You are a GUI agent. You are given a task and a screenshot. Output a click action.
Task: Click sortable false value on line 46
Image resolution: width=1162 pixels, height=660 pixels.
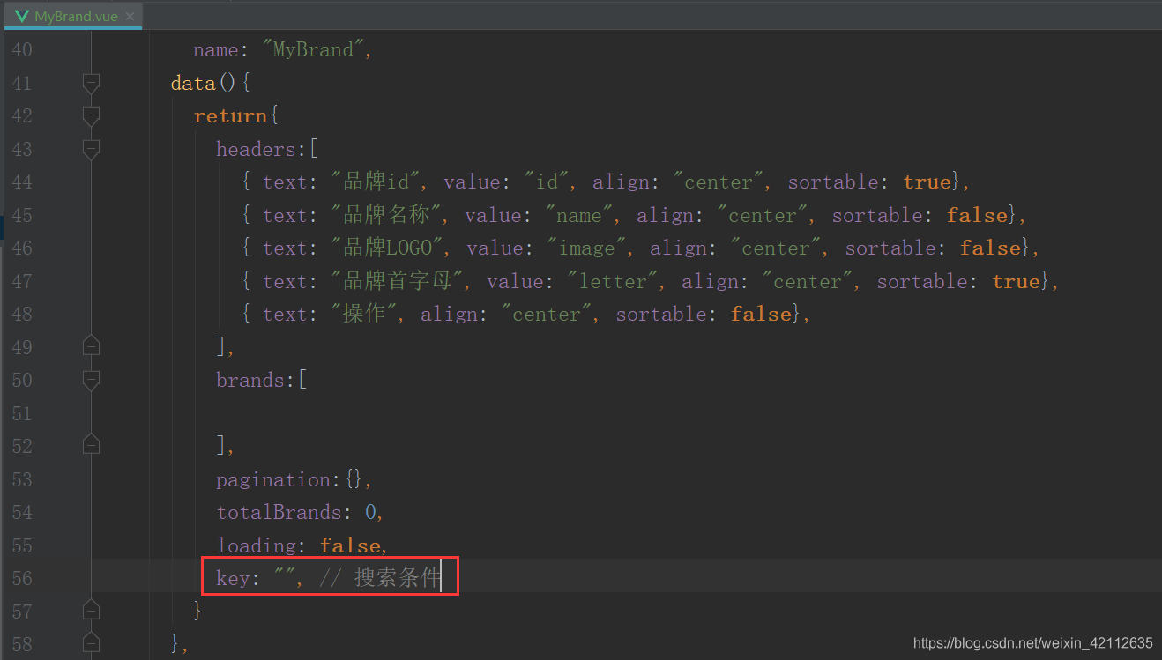pos(990,248)
